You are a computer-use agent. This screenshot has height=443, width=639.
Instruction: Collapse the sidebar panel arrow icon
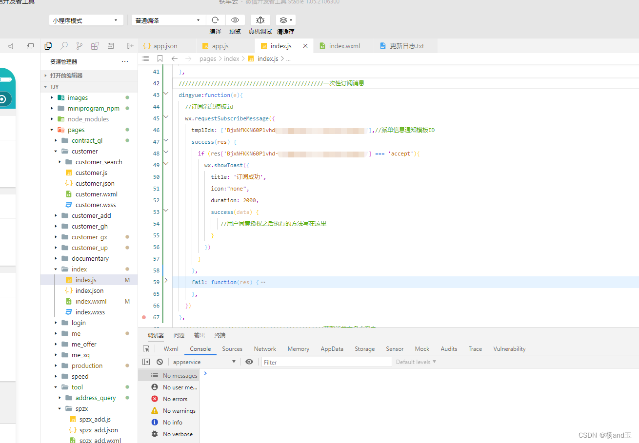click(130, 46)
